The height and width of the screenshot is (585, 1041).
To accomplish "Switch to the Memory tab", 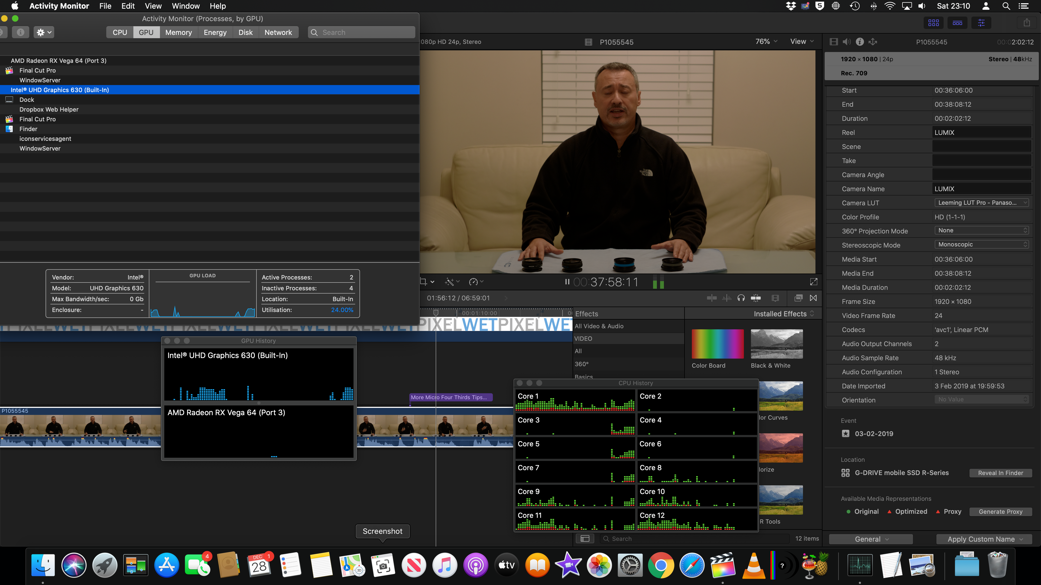I will 178,32.
